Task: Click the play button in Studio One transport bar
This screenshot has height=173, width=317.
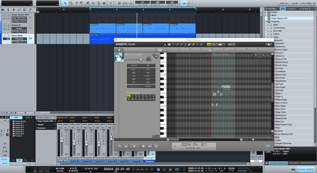Action: [x=164, y=169]
